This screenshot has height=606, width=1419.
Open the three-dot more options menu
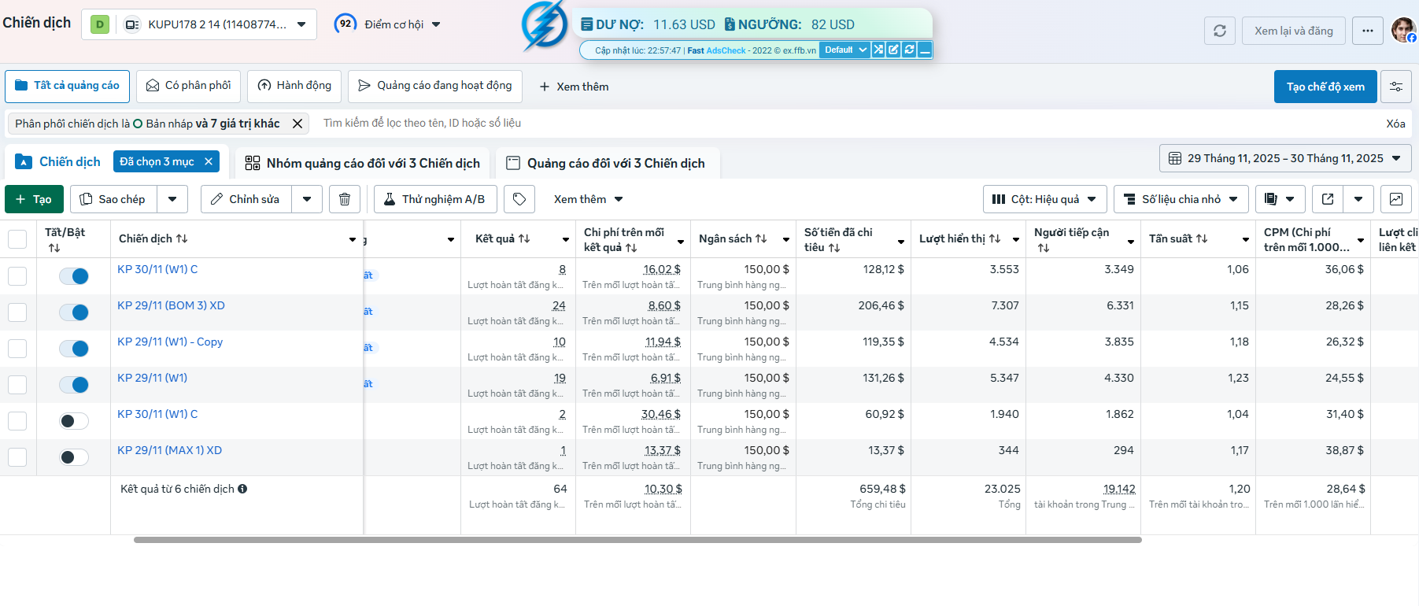[x=1368, y=31]
